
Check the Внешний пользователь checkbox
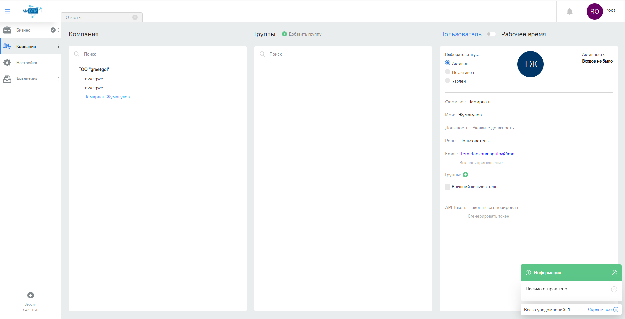click(x=448, y=187)
